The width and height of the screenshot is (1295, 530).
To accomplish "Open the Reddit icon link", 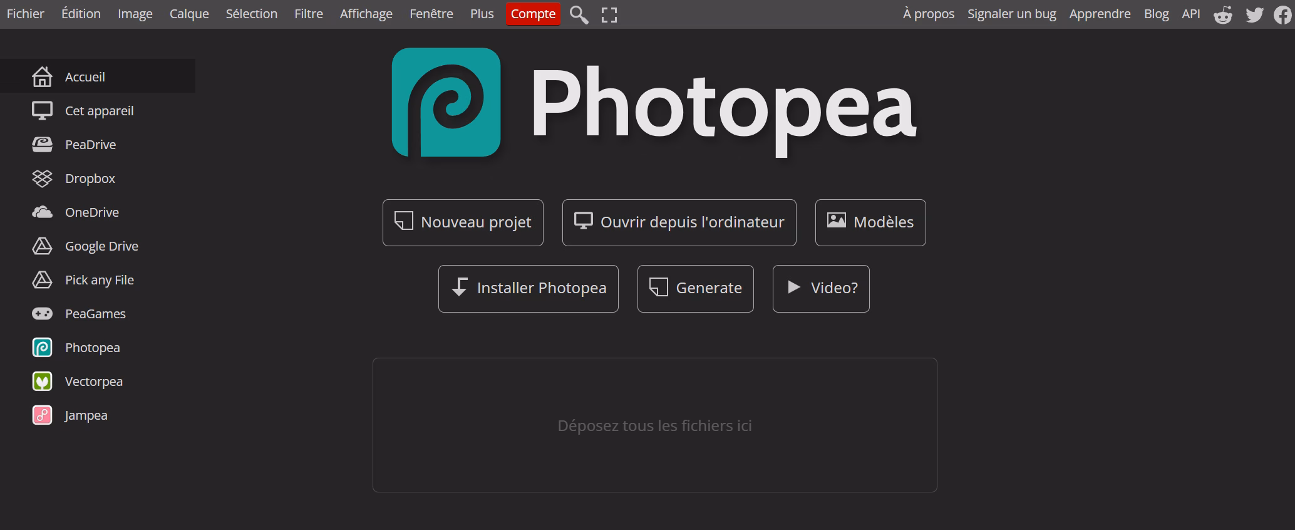I will click(1223, 14).
